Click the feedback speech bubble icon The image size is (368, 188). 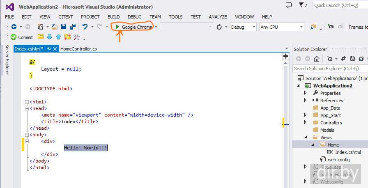click(289, 5)
